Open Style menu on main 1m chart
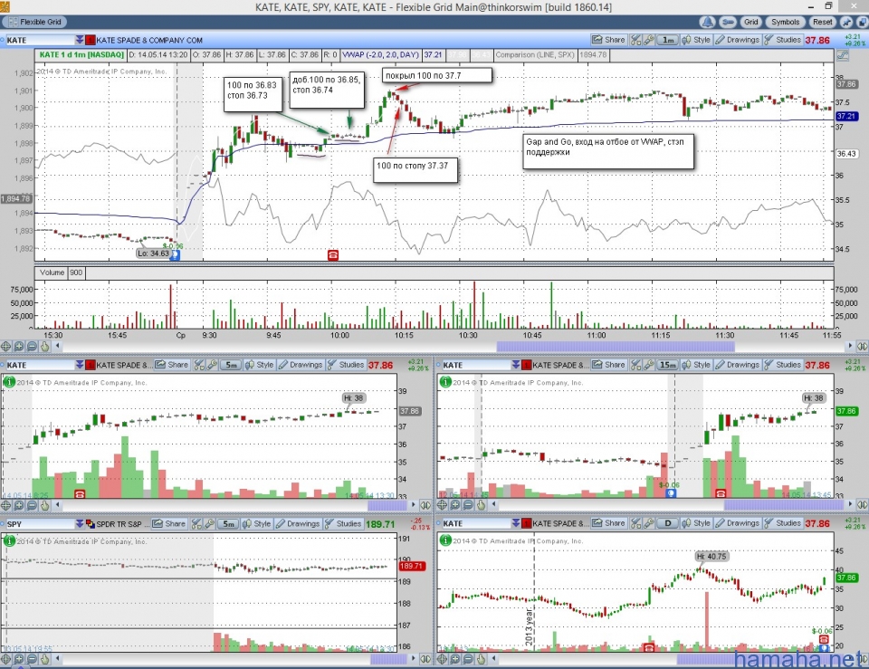869x669 pixels. coord(696,40)
